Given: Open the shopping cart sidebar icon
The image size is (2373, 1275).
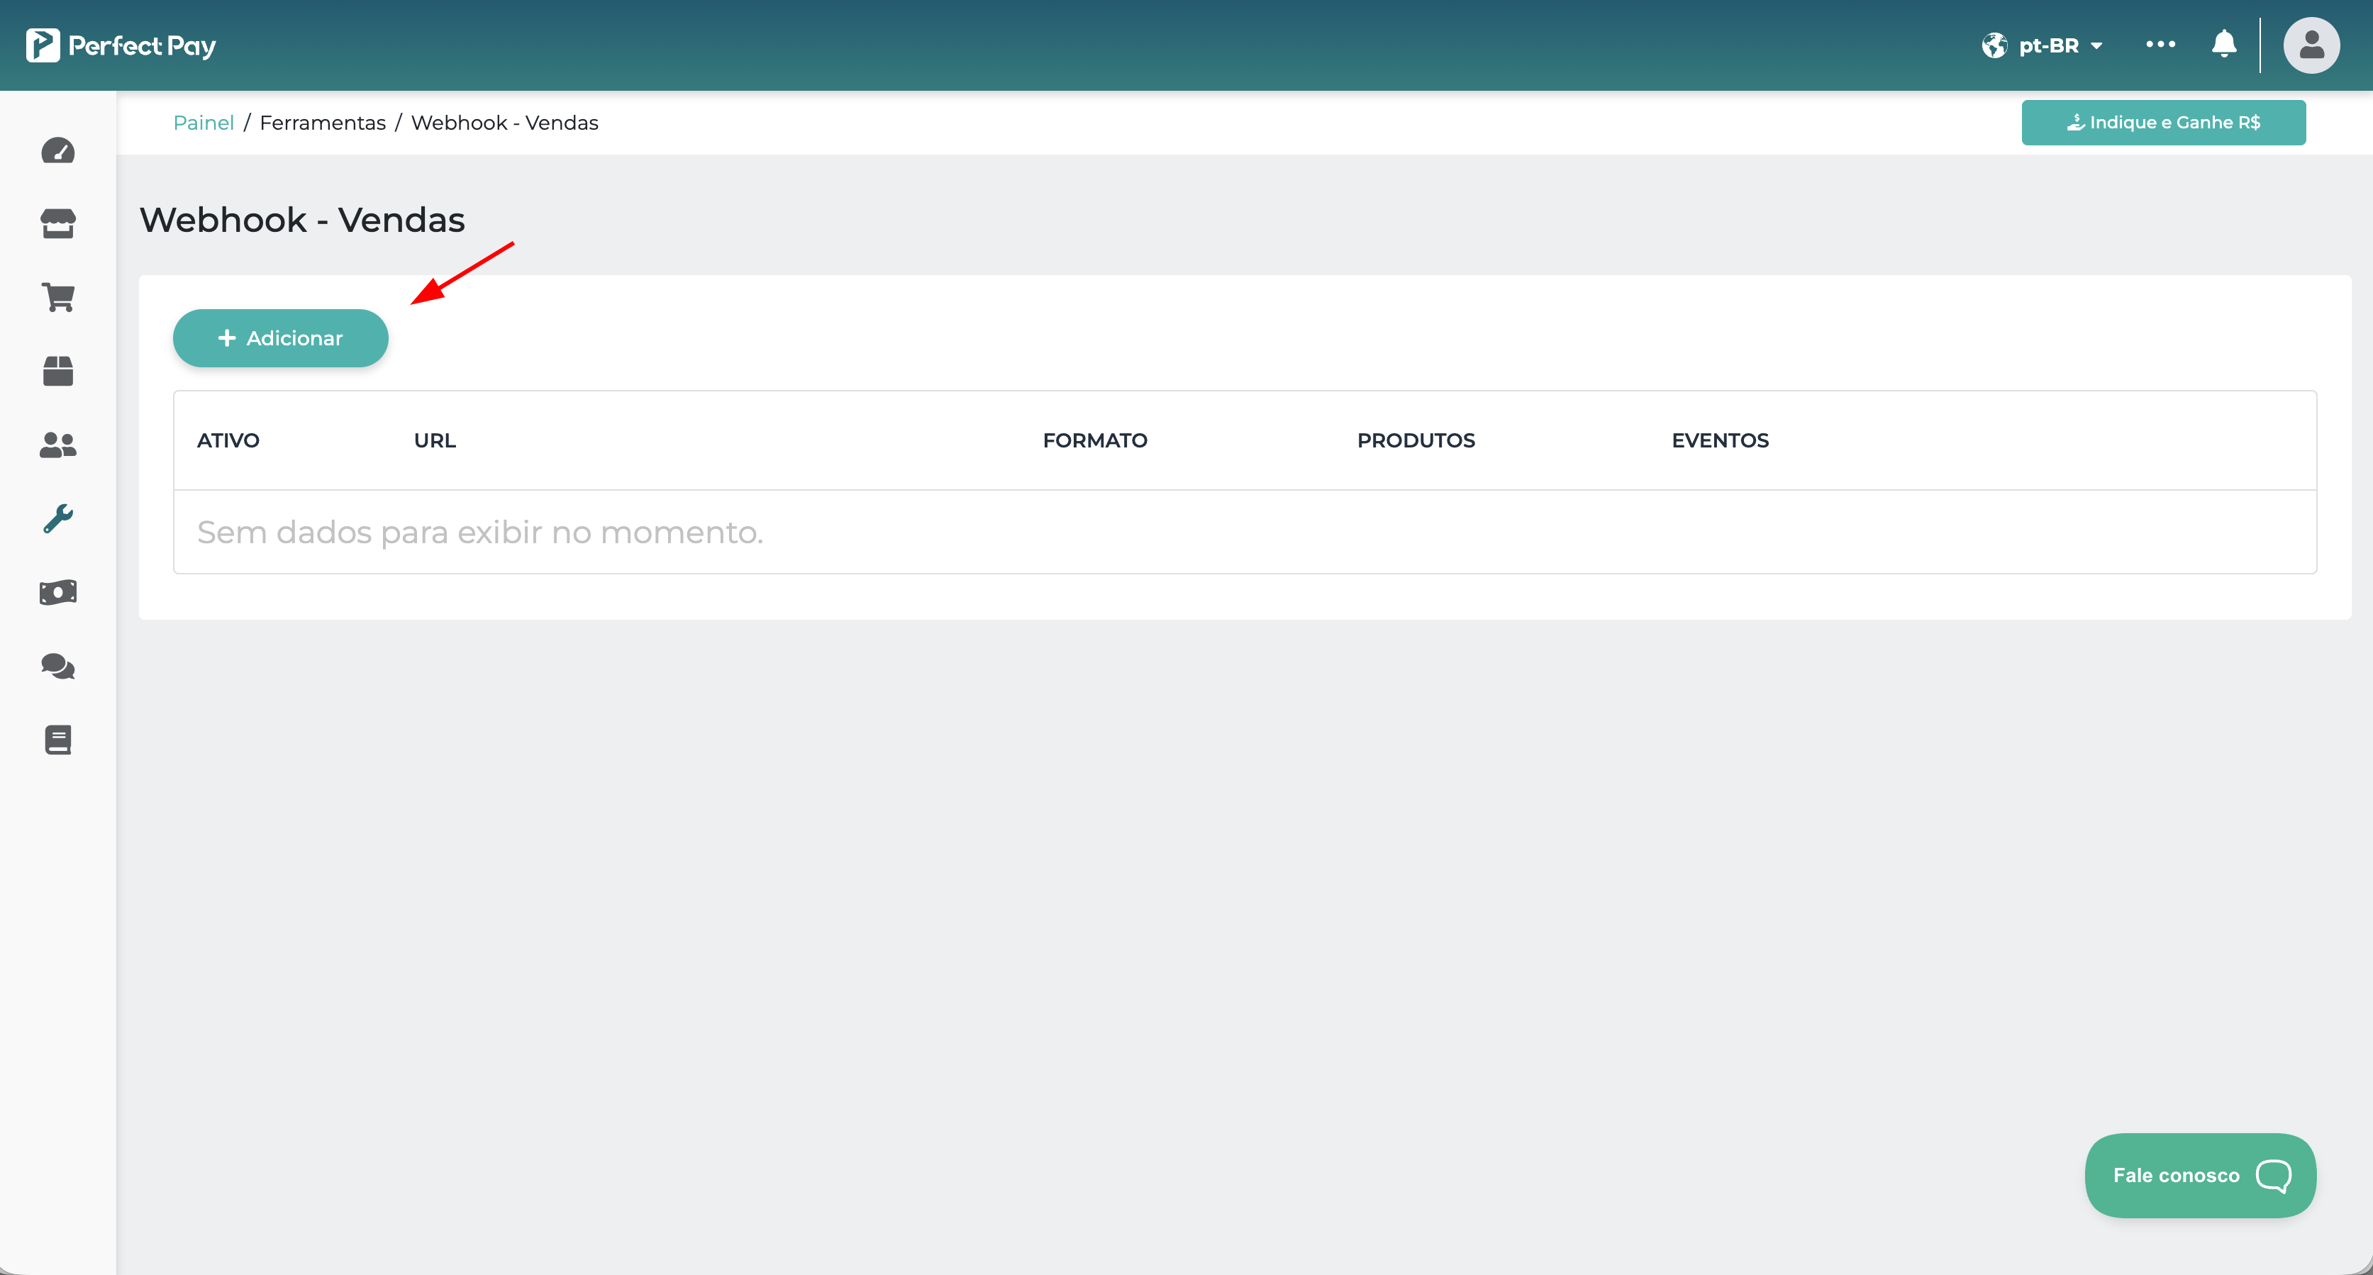Looking at the screenshot, I should click(x=58, y=298).
